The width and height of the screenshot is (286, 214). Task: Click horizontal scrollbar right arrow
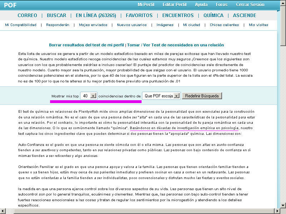click(x=277, y=211)
